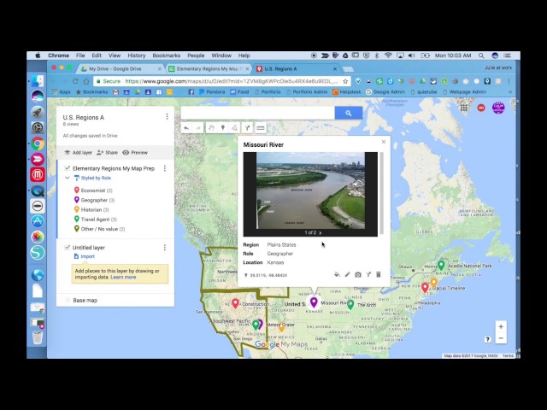Select Travel Agent in the layer legend

(96, 220)
